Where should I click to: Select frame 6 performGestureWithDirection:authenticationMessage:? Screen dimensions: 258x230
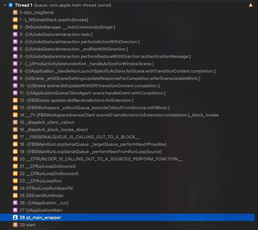[105, 57]
